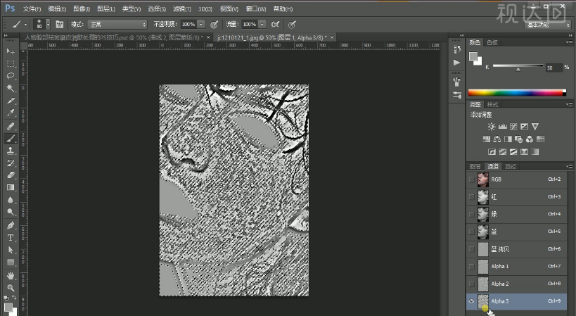Viewport: 576px width, 316px height.
Task: Open the 滤镜(T) menu
Action: click(x=182, y=9)
